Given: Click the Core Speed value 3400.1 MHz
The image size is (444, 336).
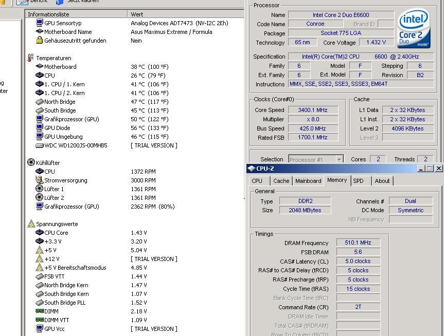Looking at the screenshot, I should (x=313, y=110).
